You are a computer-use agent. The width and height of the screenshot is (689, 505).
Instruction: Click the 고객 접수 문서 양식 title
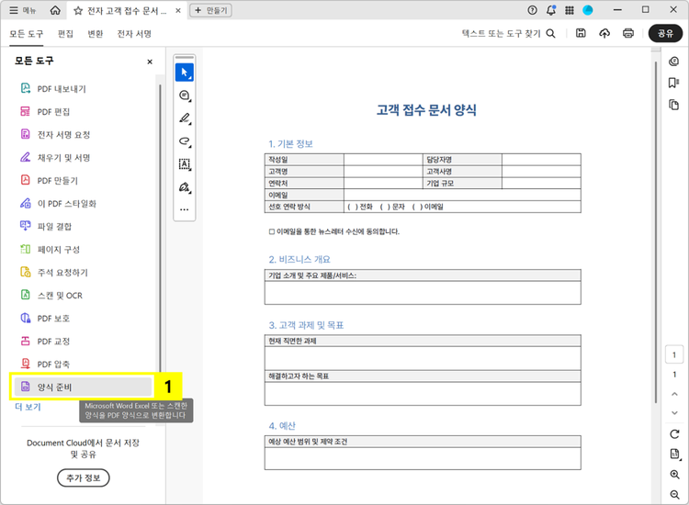[x=426, y=110]
